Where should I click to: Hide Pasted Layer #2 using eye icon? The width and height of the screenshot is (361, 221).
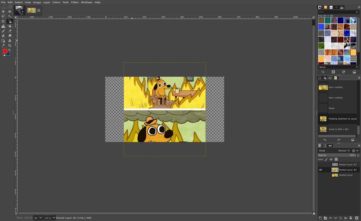(x=320, y=170)
